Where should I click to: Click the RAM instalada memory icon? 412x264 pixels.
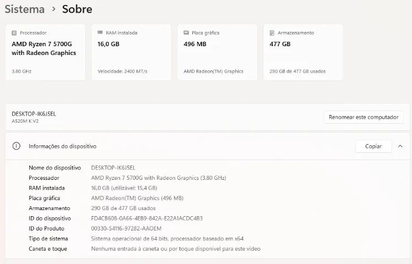point(100,32)
